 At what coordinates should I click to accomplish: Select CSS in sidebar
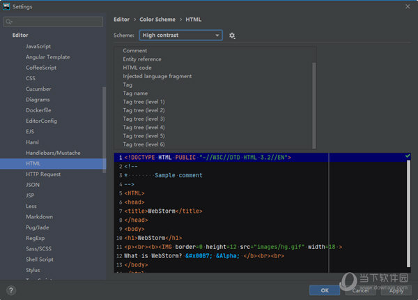[31, 78]
